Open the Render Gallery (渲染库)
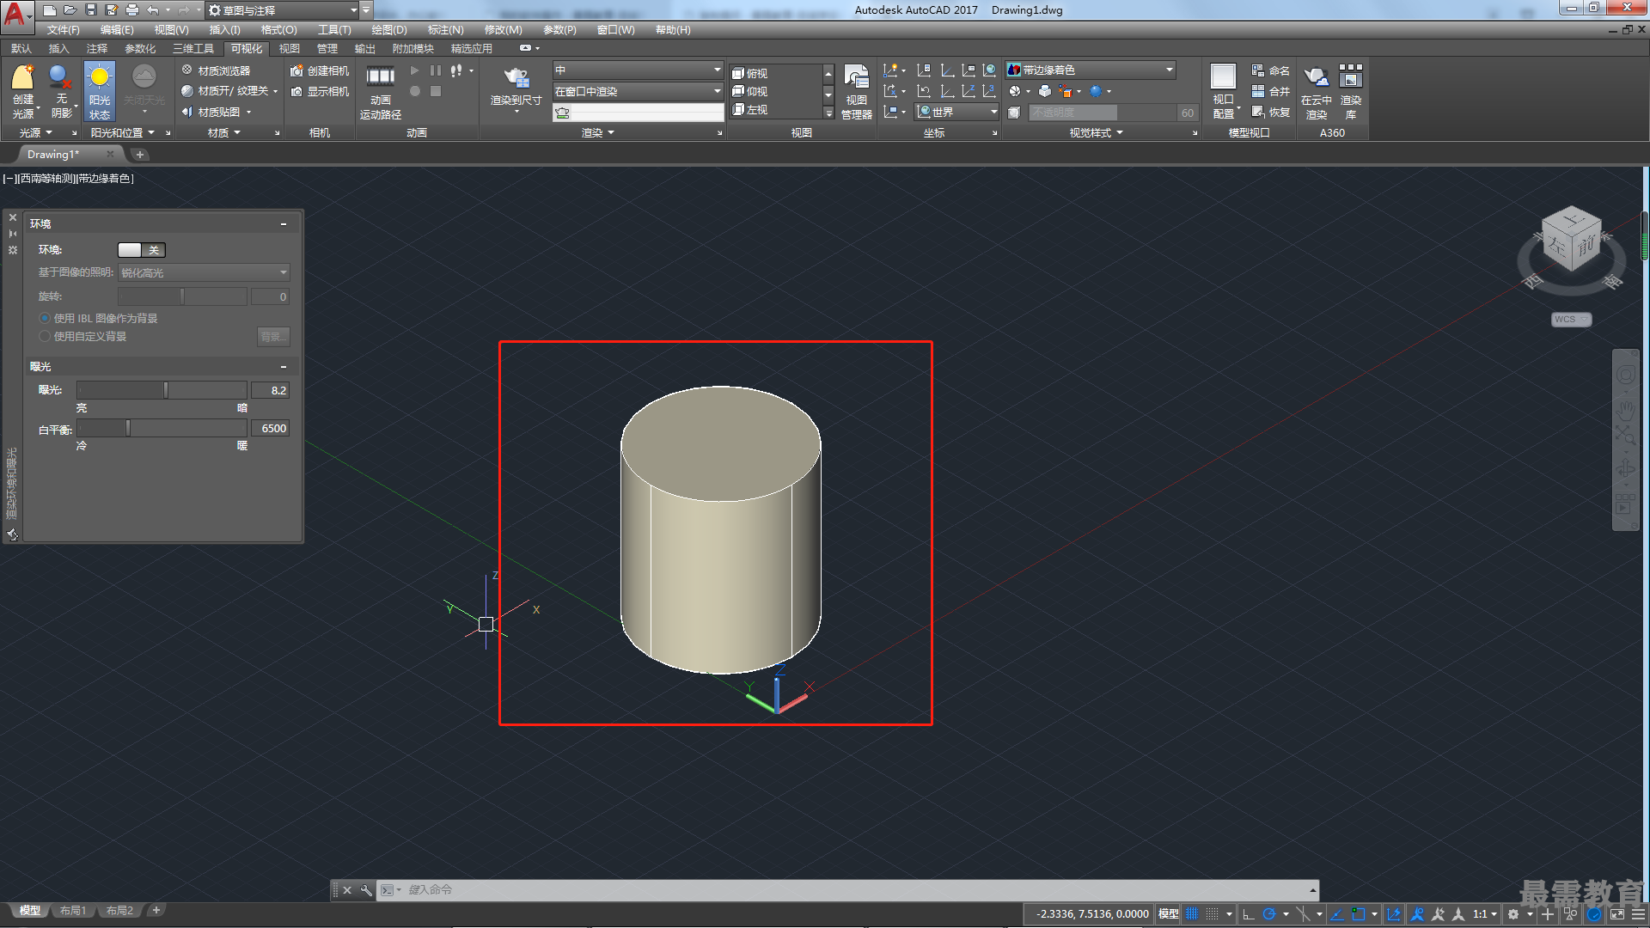Image resolution: width=1650 pixels, height=928 pixels. pyautogui.click(x=1351, y=91)
